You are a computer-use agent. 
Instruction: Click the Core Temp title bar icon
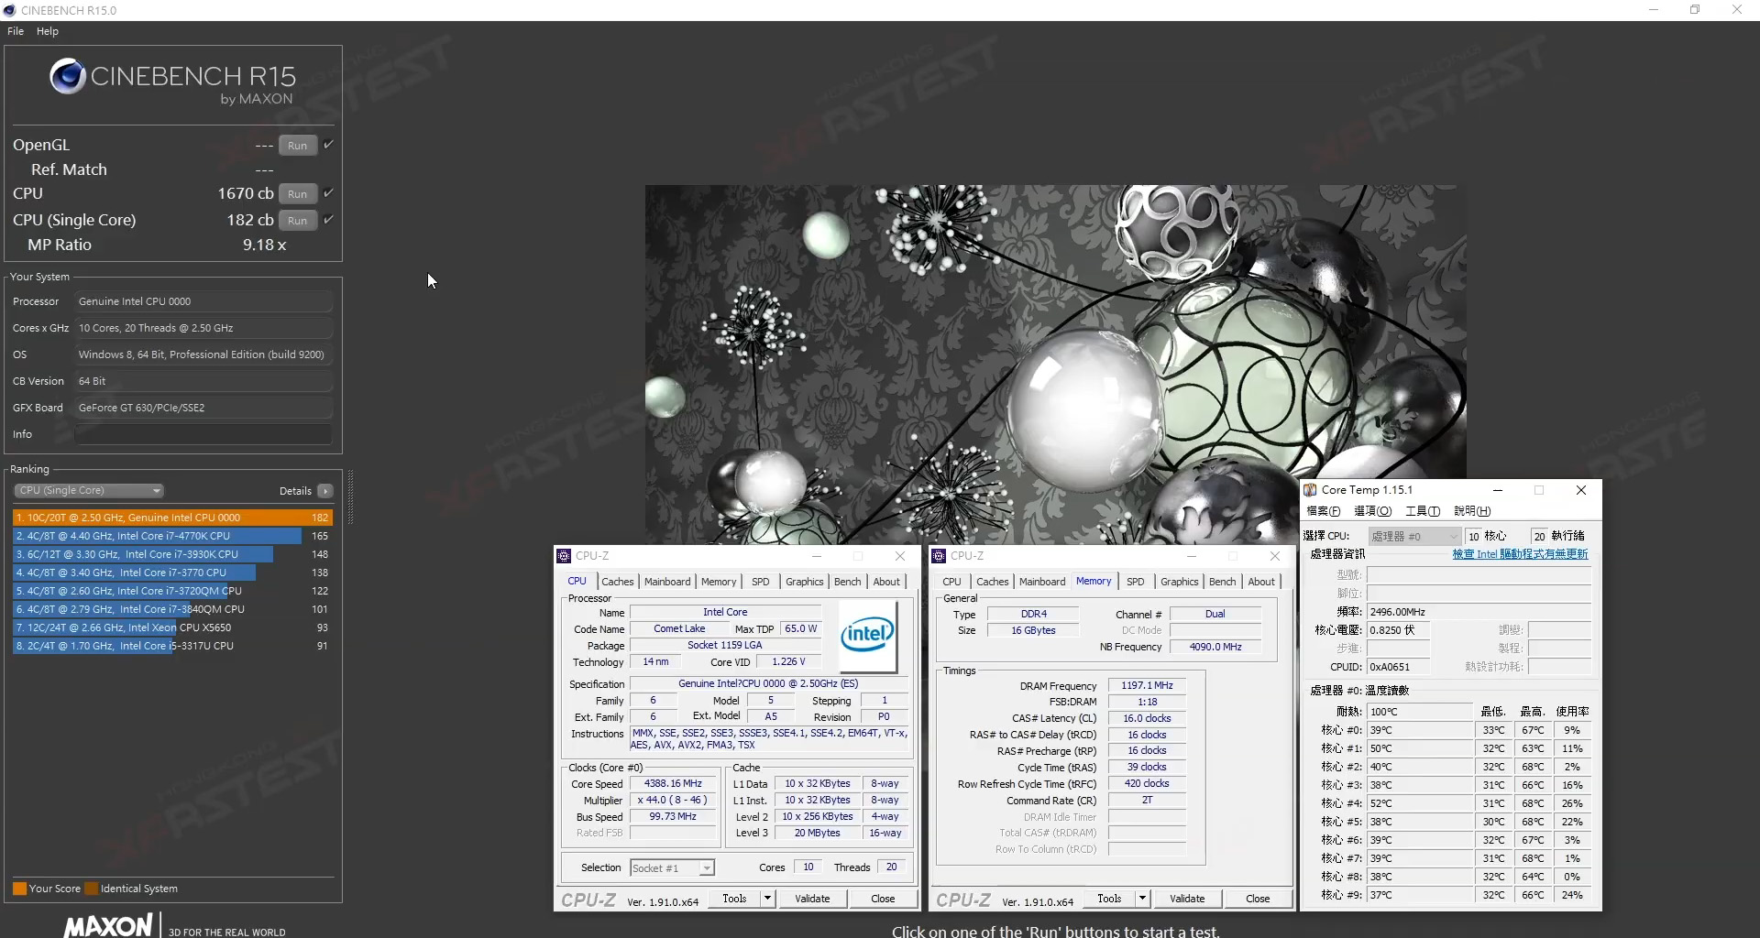point(1311,490)
